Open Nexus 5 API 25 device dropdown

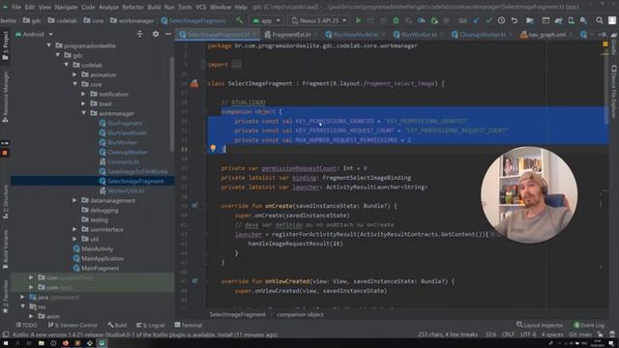(319, 20)
